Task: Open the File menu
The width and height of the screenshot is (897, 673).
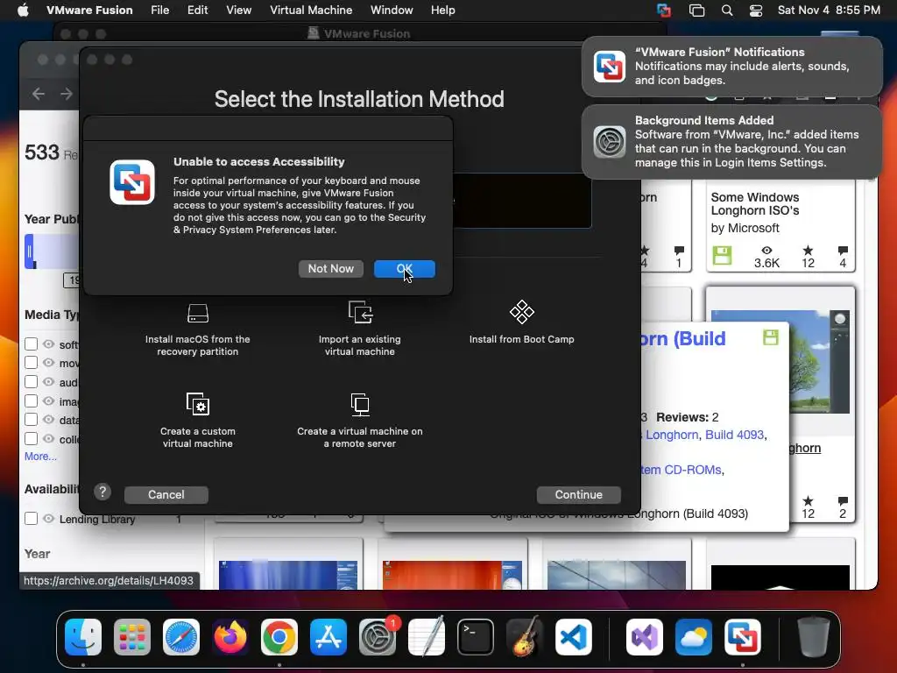Action: [x=159, y=11]
